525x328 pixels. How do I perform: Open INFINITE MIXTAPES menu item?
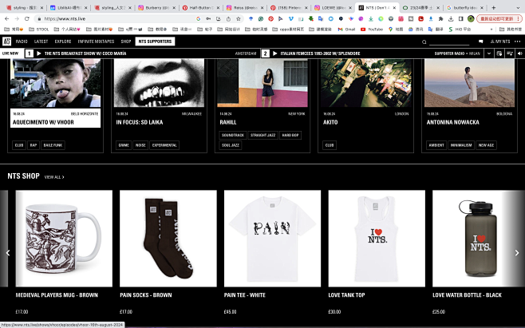pos(96,41)
